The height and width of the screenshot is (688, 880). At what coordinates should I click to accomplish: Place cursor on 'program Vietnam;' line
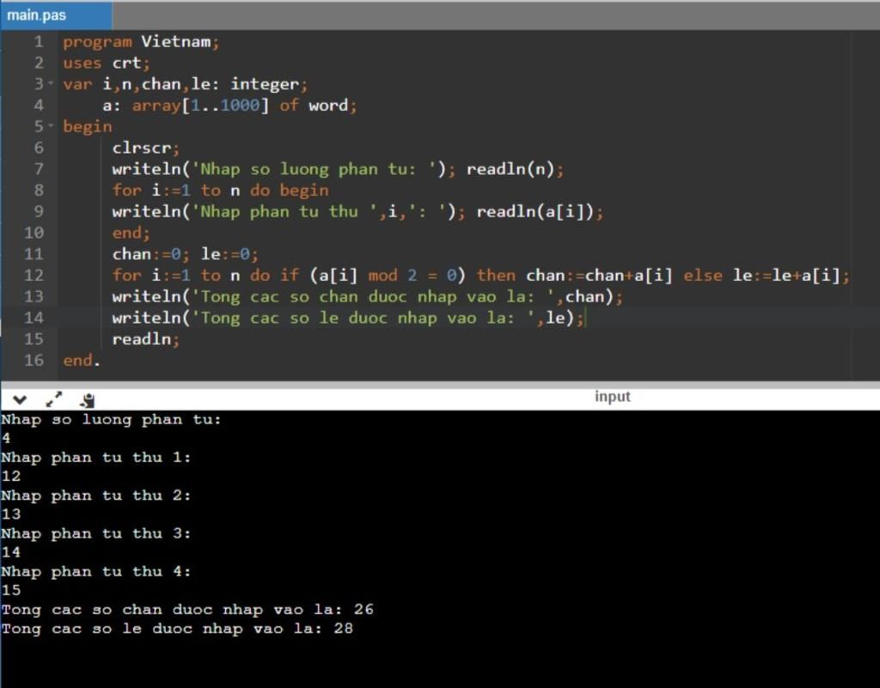(x=141, y=42)
